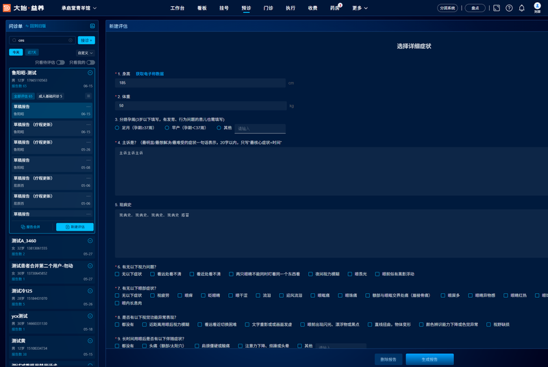Click the 报告合并 button
Screen dimensions: 548x367
point(31,227)
